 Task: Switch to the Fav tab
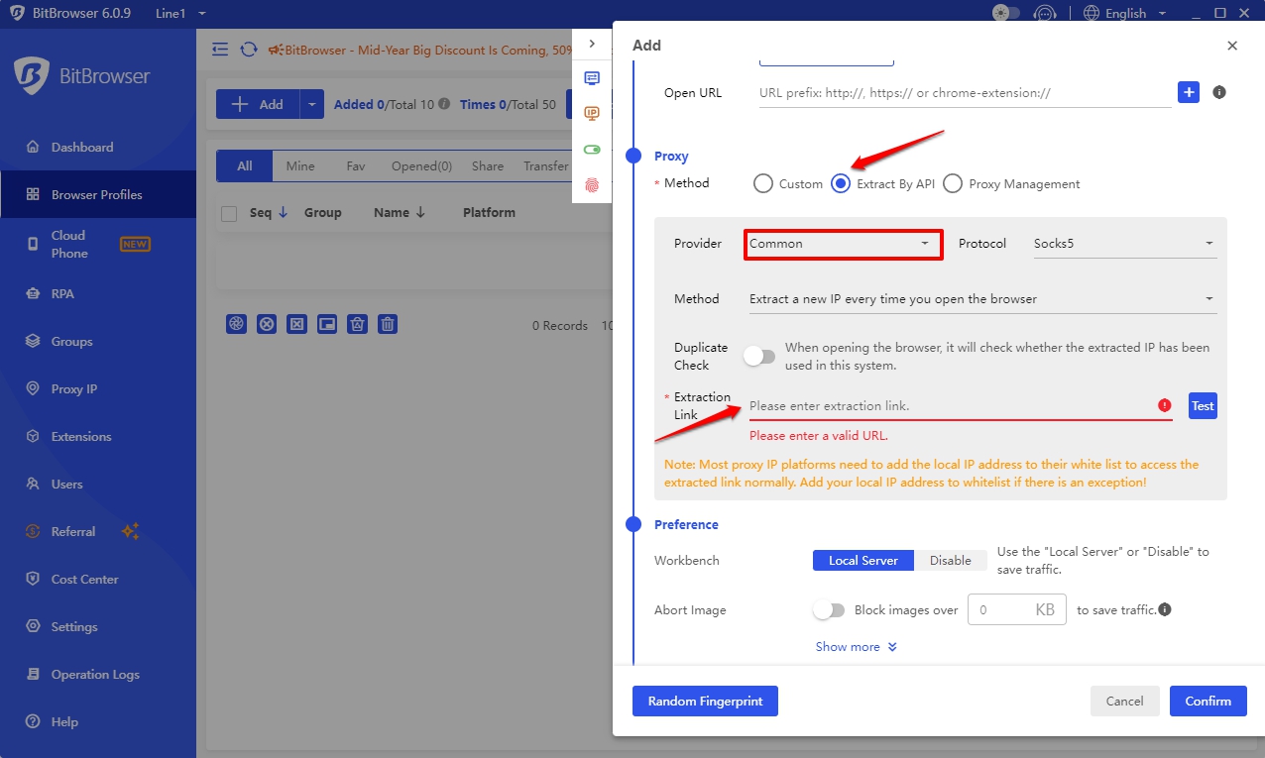(356, 166)
